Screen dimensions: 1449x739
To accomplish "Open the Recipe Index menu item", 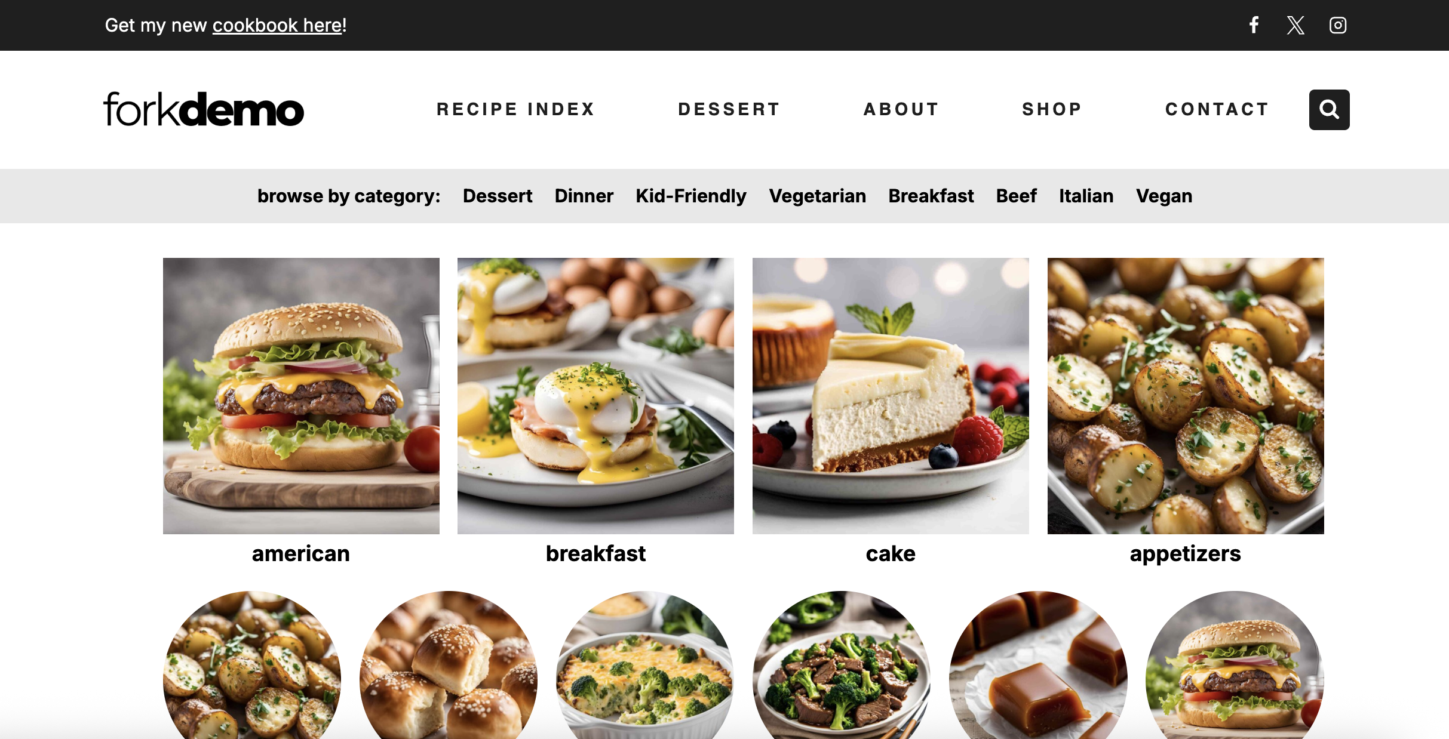I will pyautogui.click(x=515, y=109).
